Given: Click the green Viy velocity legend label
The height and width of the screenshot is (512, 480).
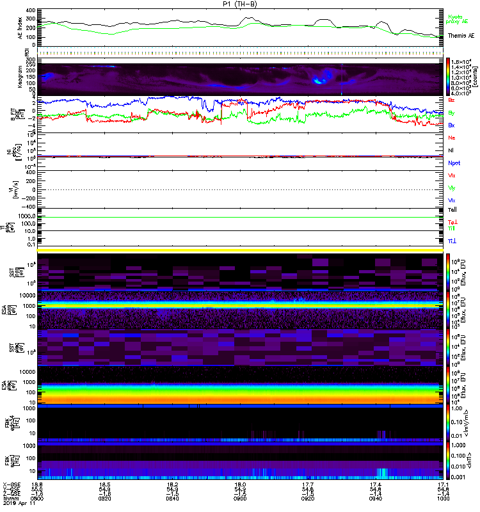Looking at the screenshot, I should [452, 188].
